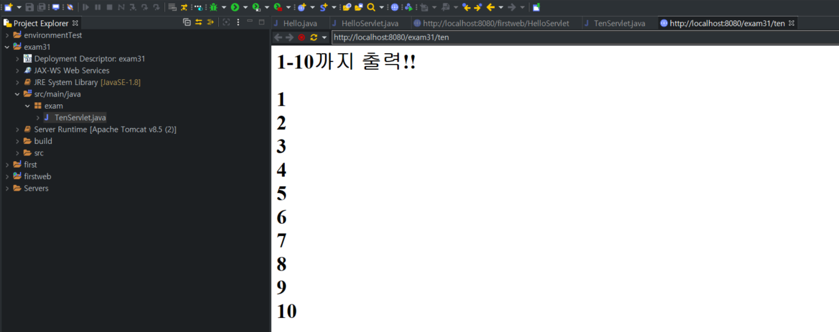Screen dimensions: 839x332
Task: Toggle the Skip All Breakpoints icon
Action: pyautogui.click(x=70, y=7)
